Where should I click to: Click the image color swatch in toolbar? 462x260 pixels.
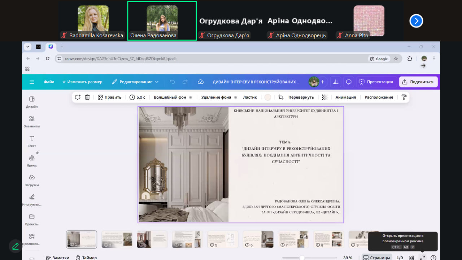click(x=267, y=97)
